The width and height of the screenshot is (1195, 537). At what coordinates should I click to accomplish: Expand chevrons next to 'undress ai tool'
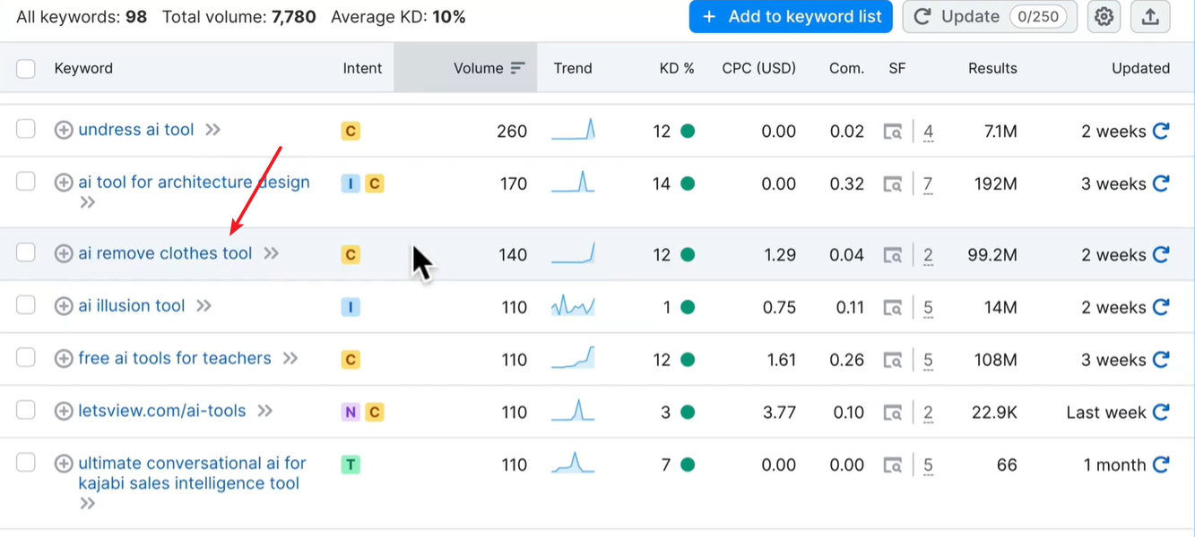point(212,130)
